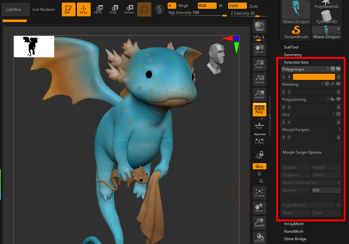Click the Update morph target button
The width and height of the screenshot is (349, 244).
(296, 167)
